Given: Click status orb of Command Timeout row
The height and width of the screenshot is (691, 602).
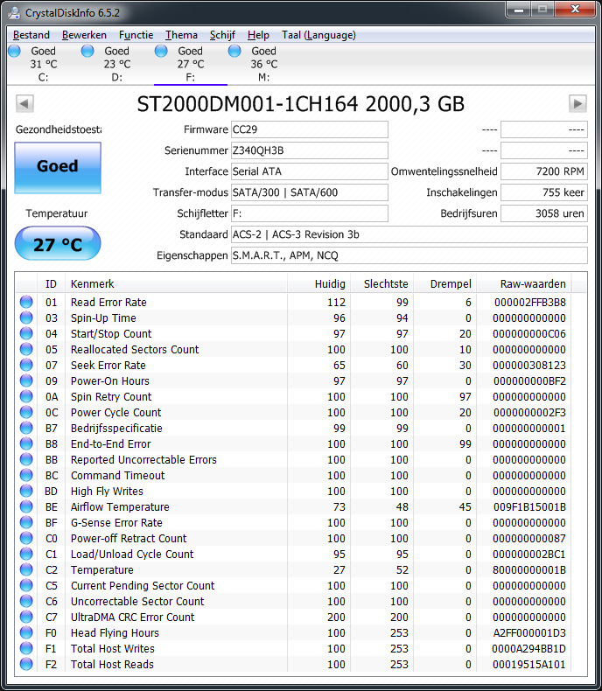Looking at the screenshot, I should tap(26, 475).
